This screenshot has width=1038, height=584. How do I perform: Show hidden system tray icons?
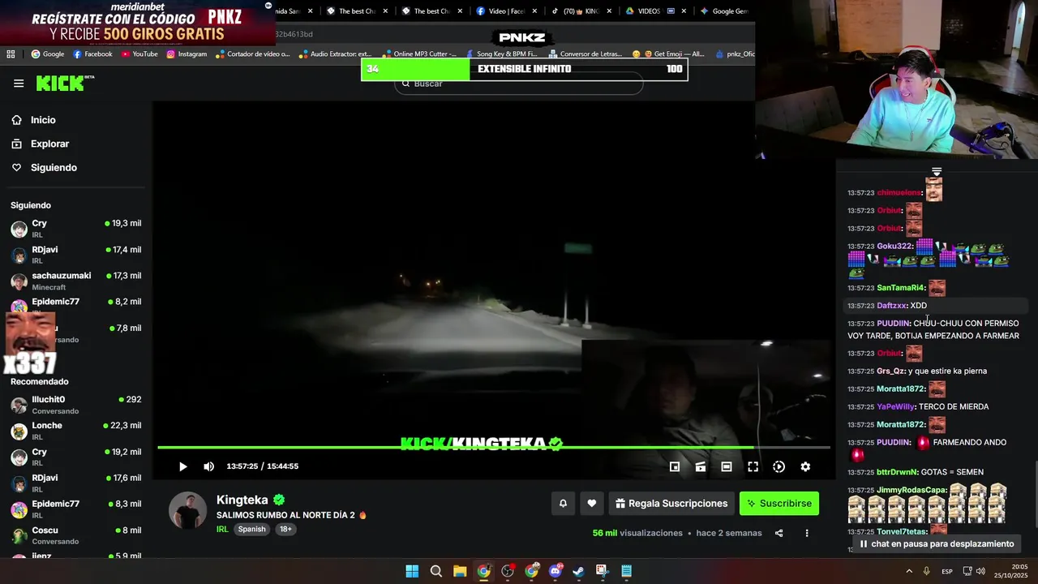coord(909,571)
